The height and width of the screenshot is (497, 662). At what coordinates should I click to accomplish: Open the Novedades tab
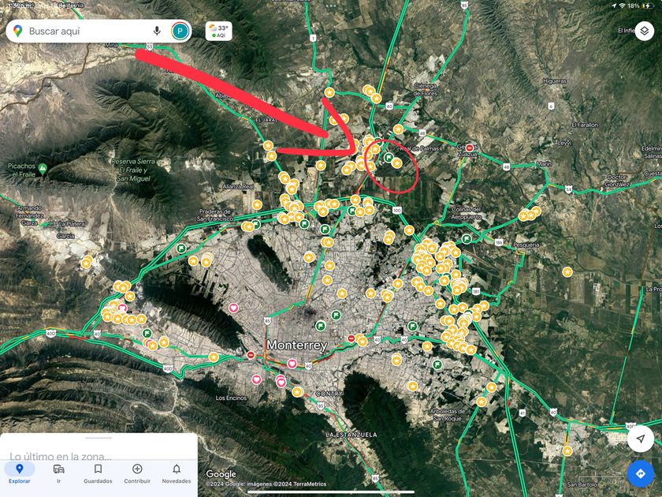coord(177,473)
